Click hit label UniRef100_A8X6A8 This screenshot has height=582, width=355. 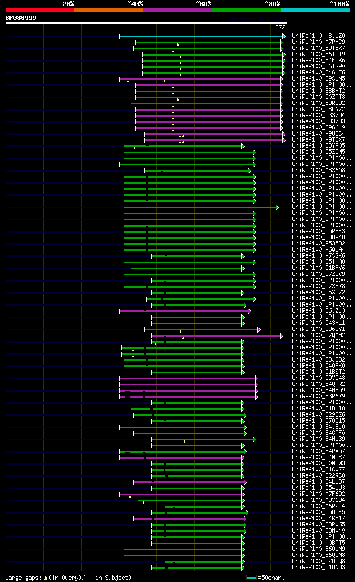pyautogui.click(x=318, y=170)
